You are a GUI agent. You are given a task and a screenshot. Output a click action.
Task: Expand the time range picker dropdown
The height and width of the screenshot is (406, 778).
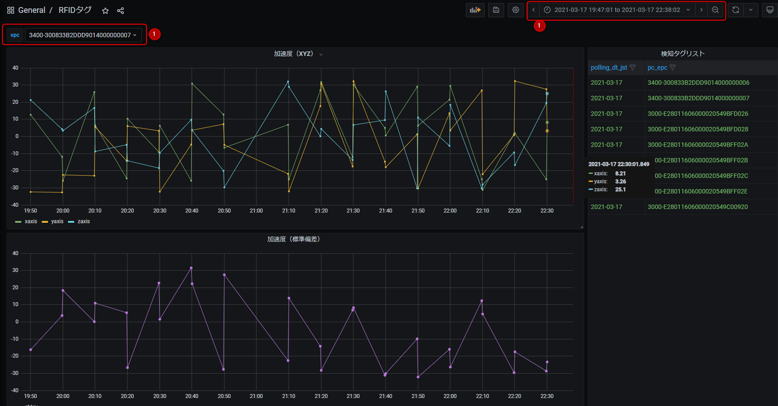point(687,10)
